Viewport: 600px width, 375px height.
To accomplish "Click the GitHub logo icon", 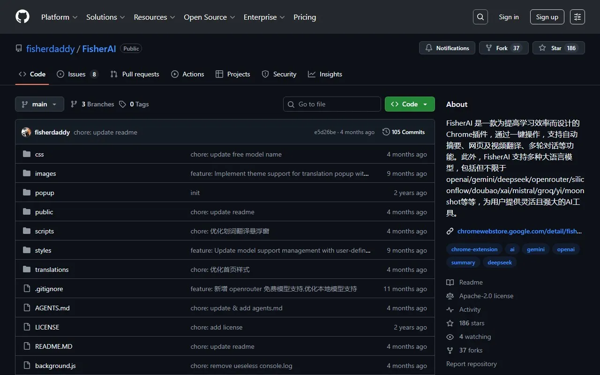I will coord(22,17).
